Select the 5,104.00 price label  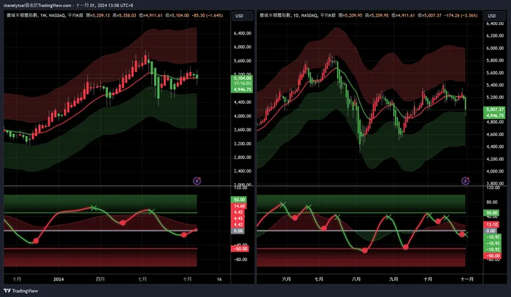pyautogui.click(x=242, y=78)
